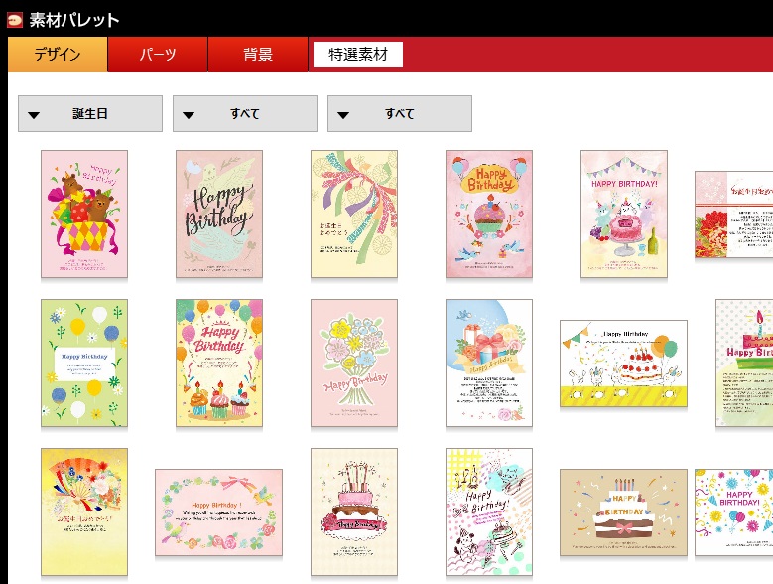Click the 素材パレット app icon in title bar

[15, 19]
